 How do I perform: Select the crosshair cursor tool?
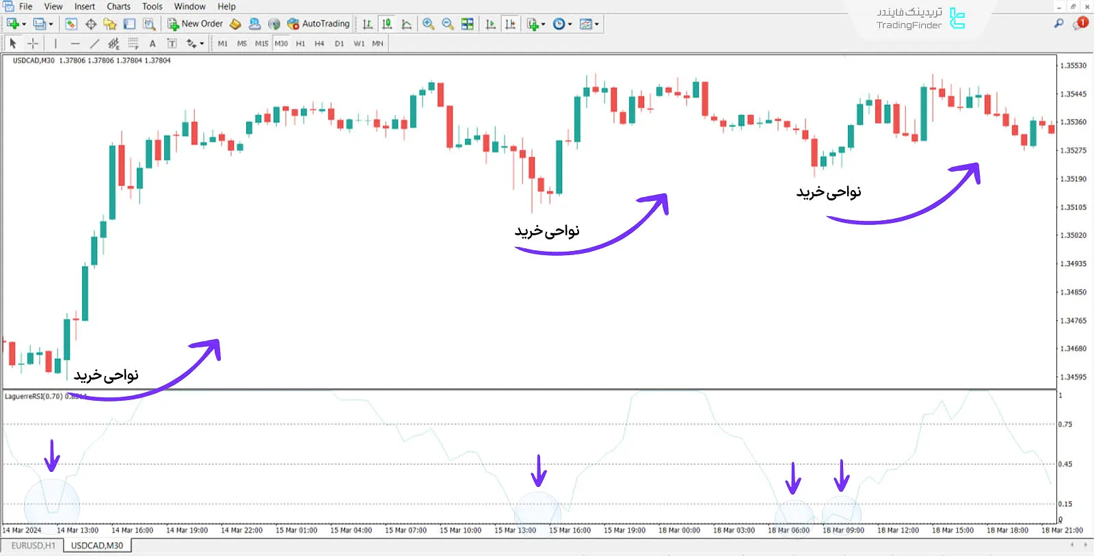click(33, 43)
